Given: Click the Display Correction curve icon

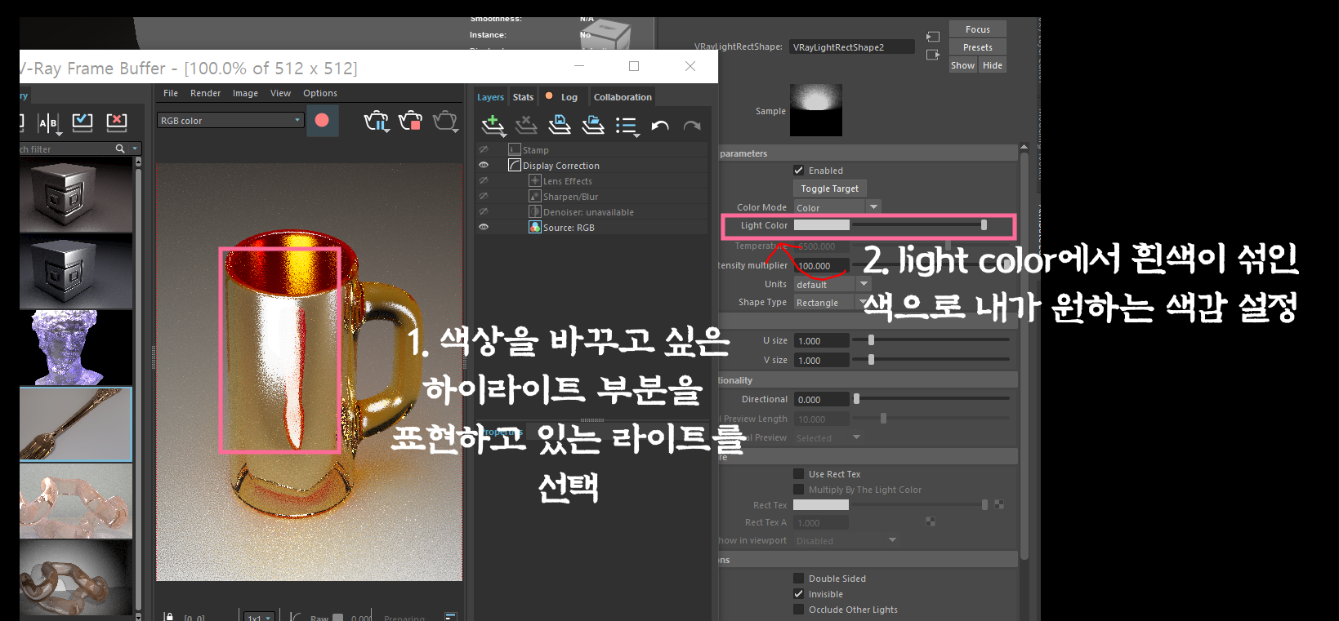Looking at the screenshot, I should click(x=515, y=165).
